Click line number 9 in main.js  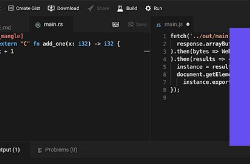pyautogui.click(x=165, y=98)
